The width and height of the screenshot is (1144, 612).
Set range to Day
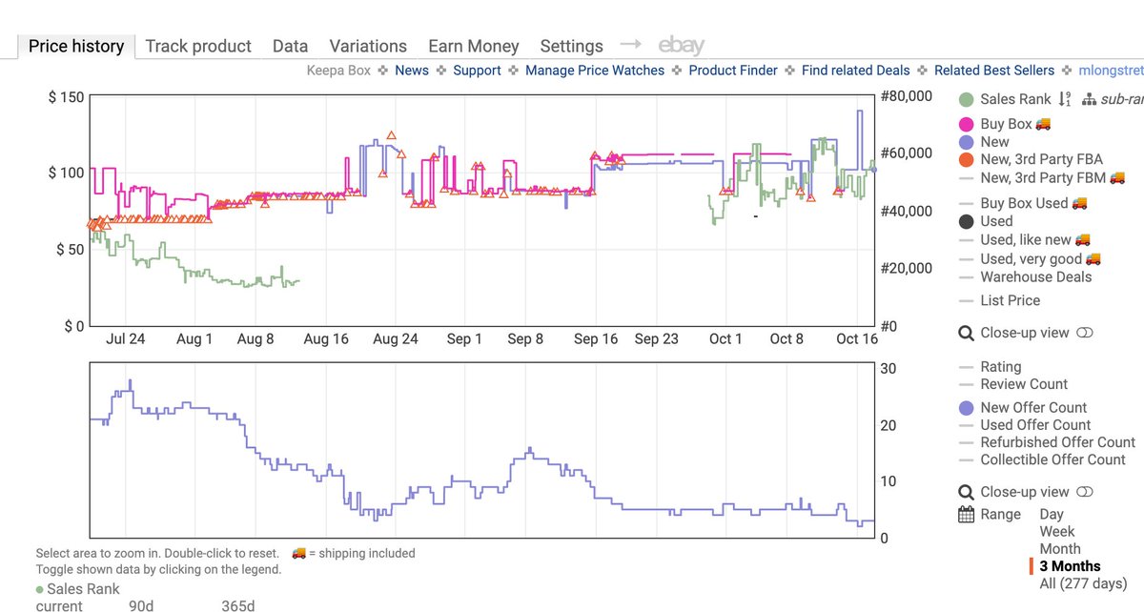pyautogui.click(x=1052, y=514)
